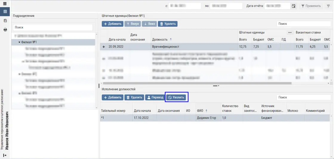Open the report date calendar picker

294,6
